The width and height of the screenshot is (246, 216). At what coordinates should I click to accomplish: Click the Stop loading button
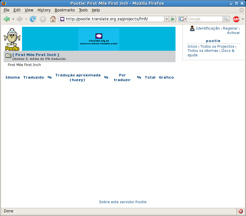tap(43, 19)
